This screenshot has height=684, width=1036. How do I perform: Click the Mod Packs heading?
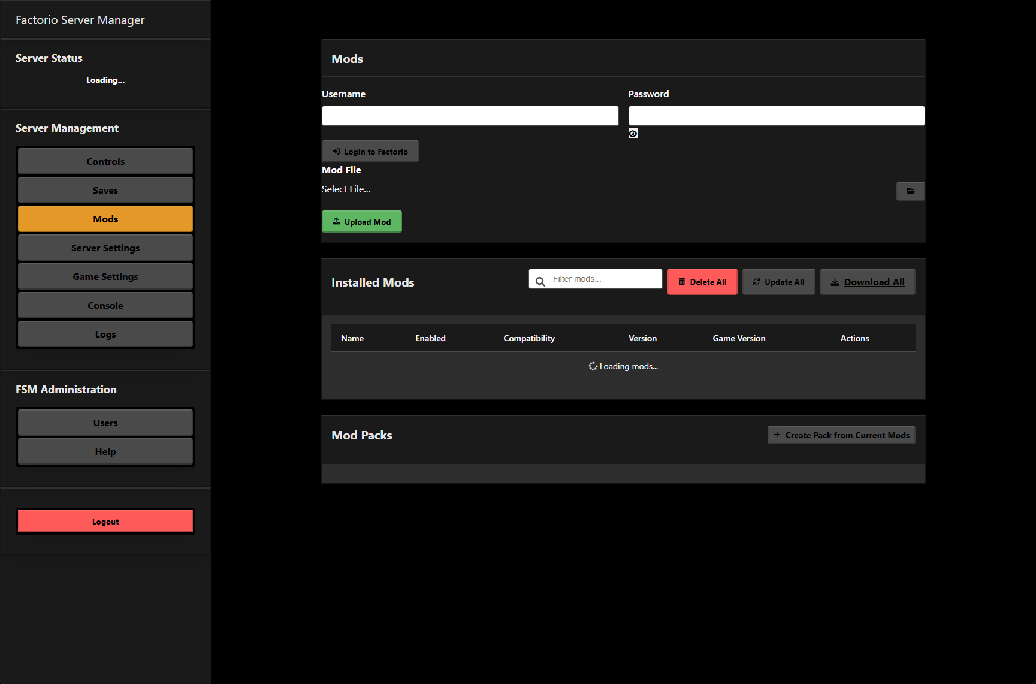362,435
